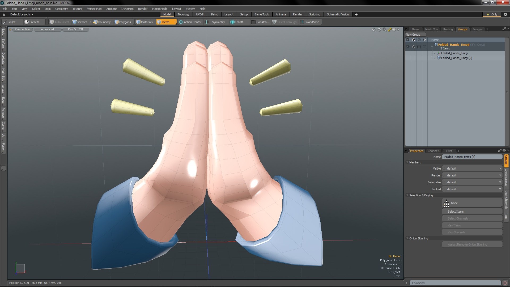This screenshot has height=287, width=510.
Task: Switch to the UVEdit layout tab
Action: pos(200,14)
